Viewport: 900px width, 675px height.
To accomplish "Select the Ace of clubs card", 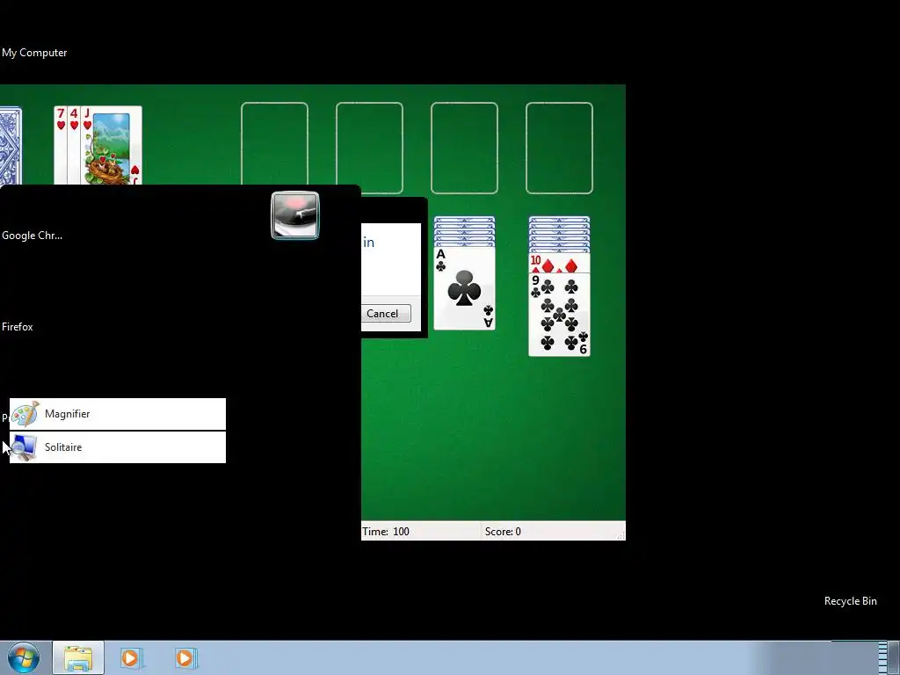I will [x=464, y=288].
